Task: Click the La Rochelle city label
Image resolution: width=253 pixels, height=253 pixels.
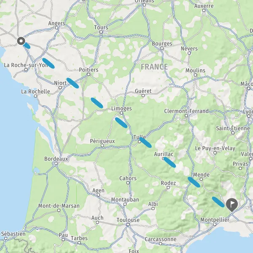Action: 35,92
